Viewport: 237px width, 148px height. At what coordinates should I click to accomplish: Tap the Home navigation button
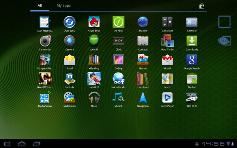pyautogui.click(x=22, y=144)
